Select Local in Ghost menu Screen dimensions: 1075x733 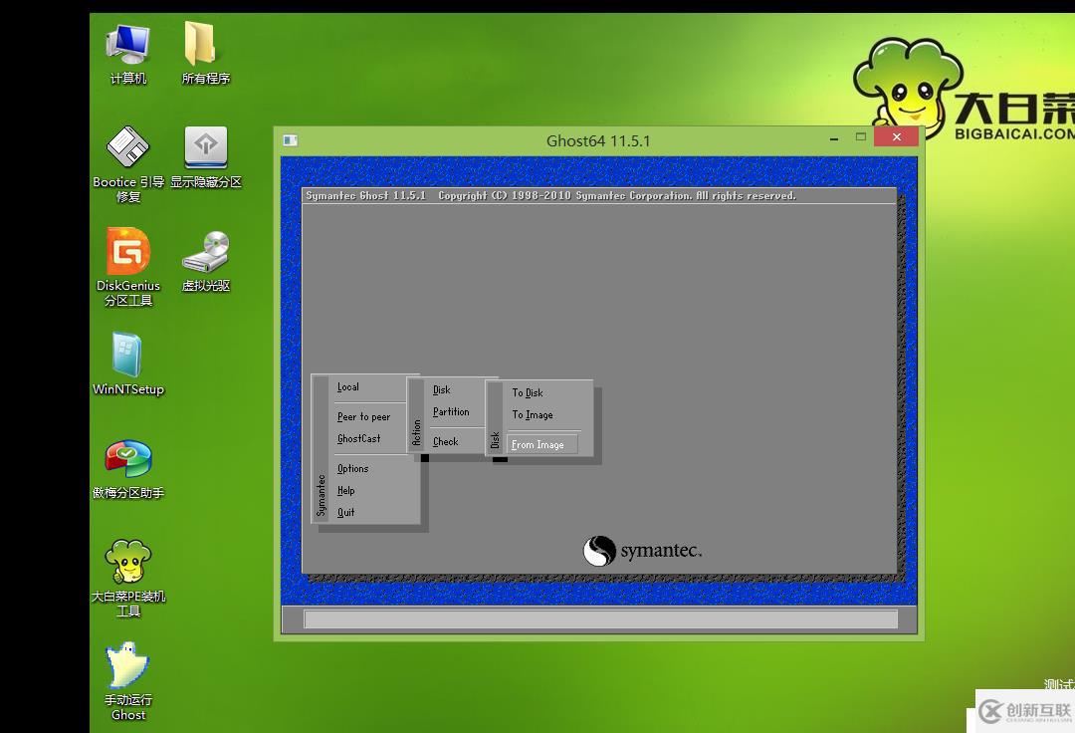click(x=348, y=387)
